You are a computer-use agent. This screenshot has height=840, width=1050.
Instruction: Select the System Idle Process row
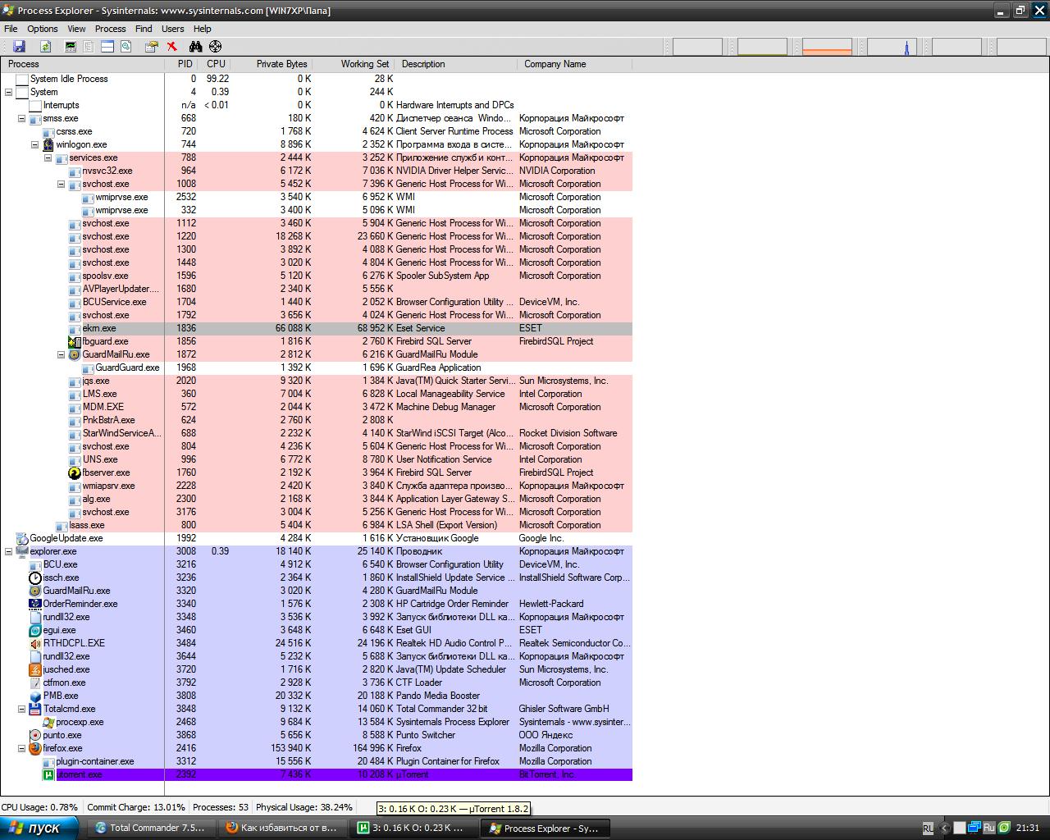pos(317,79)
